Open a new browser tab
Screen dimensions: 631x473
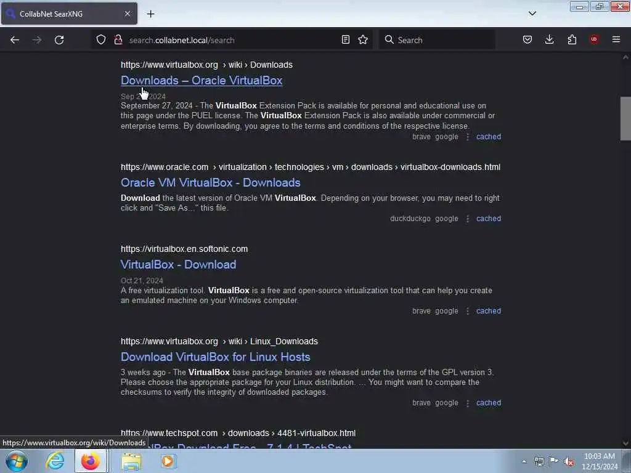pos(150,14)
